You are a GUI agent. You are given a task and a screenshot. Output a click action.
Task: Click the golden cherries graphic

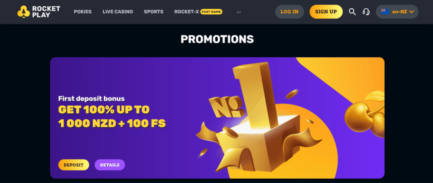tap(365, 114)
